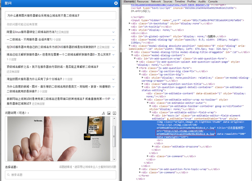Expand the zg-section-big clearfix div node

140,71
